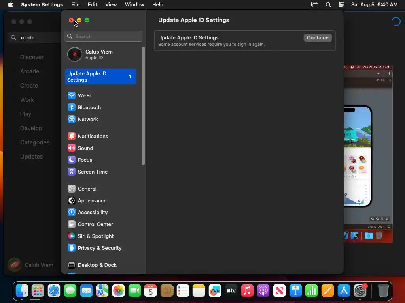The width and height of the screenshot is (405, 303).
Task: Launch Maps from the Dock
Action: [102, 291]
